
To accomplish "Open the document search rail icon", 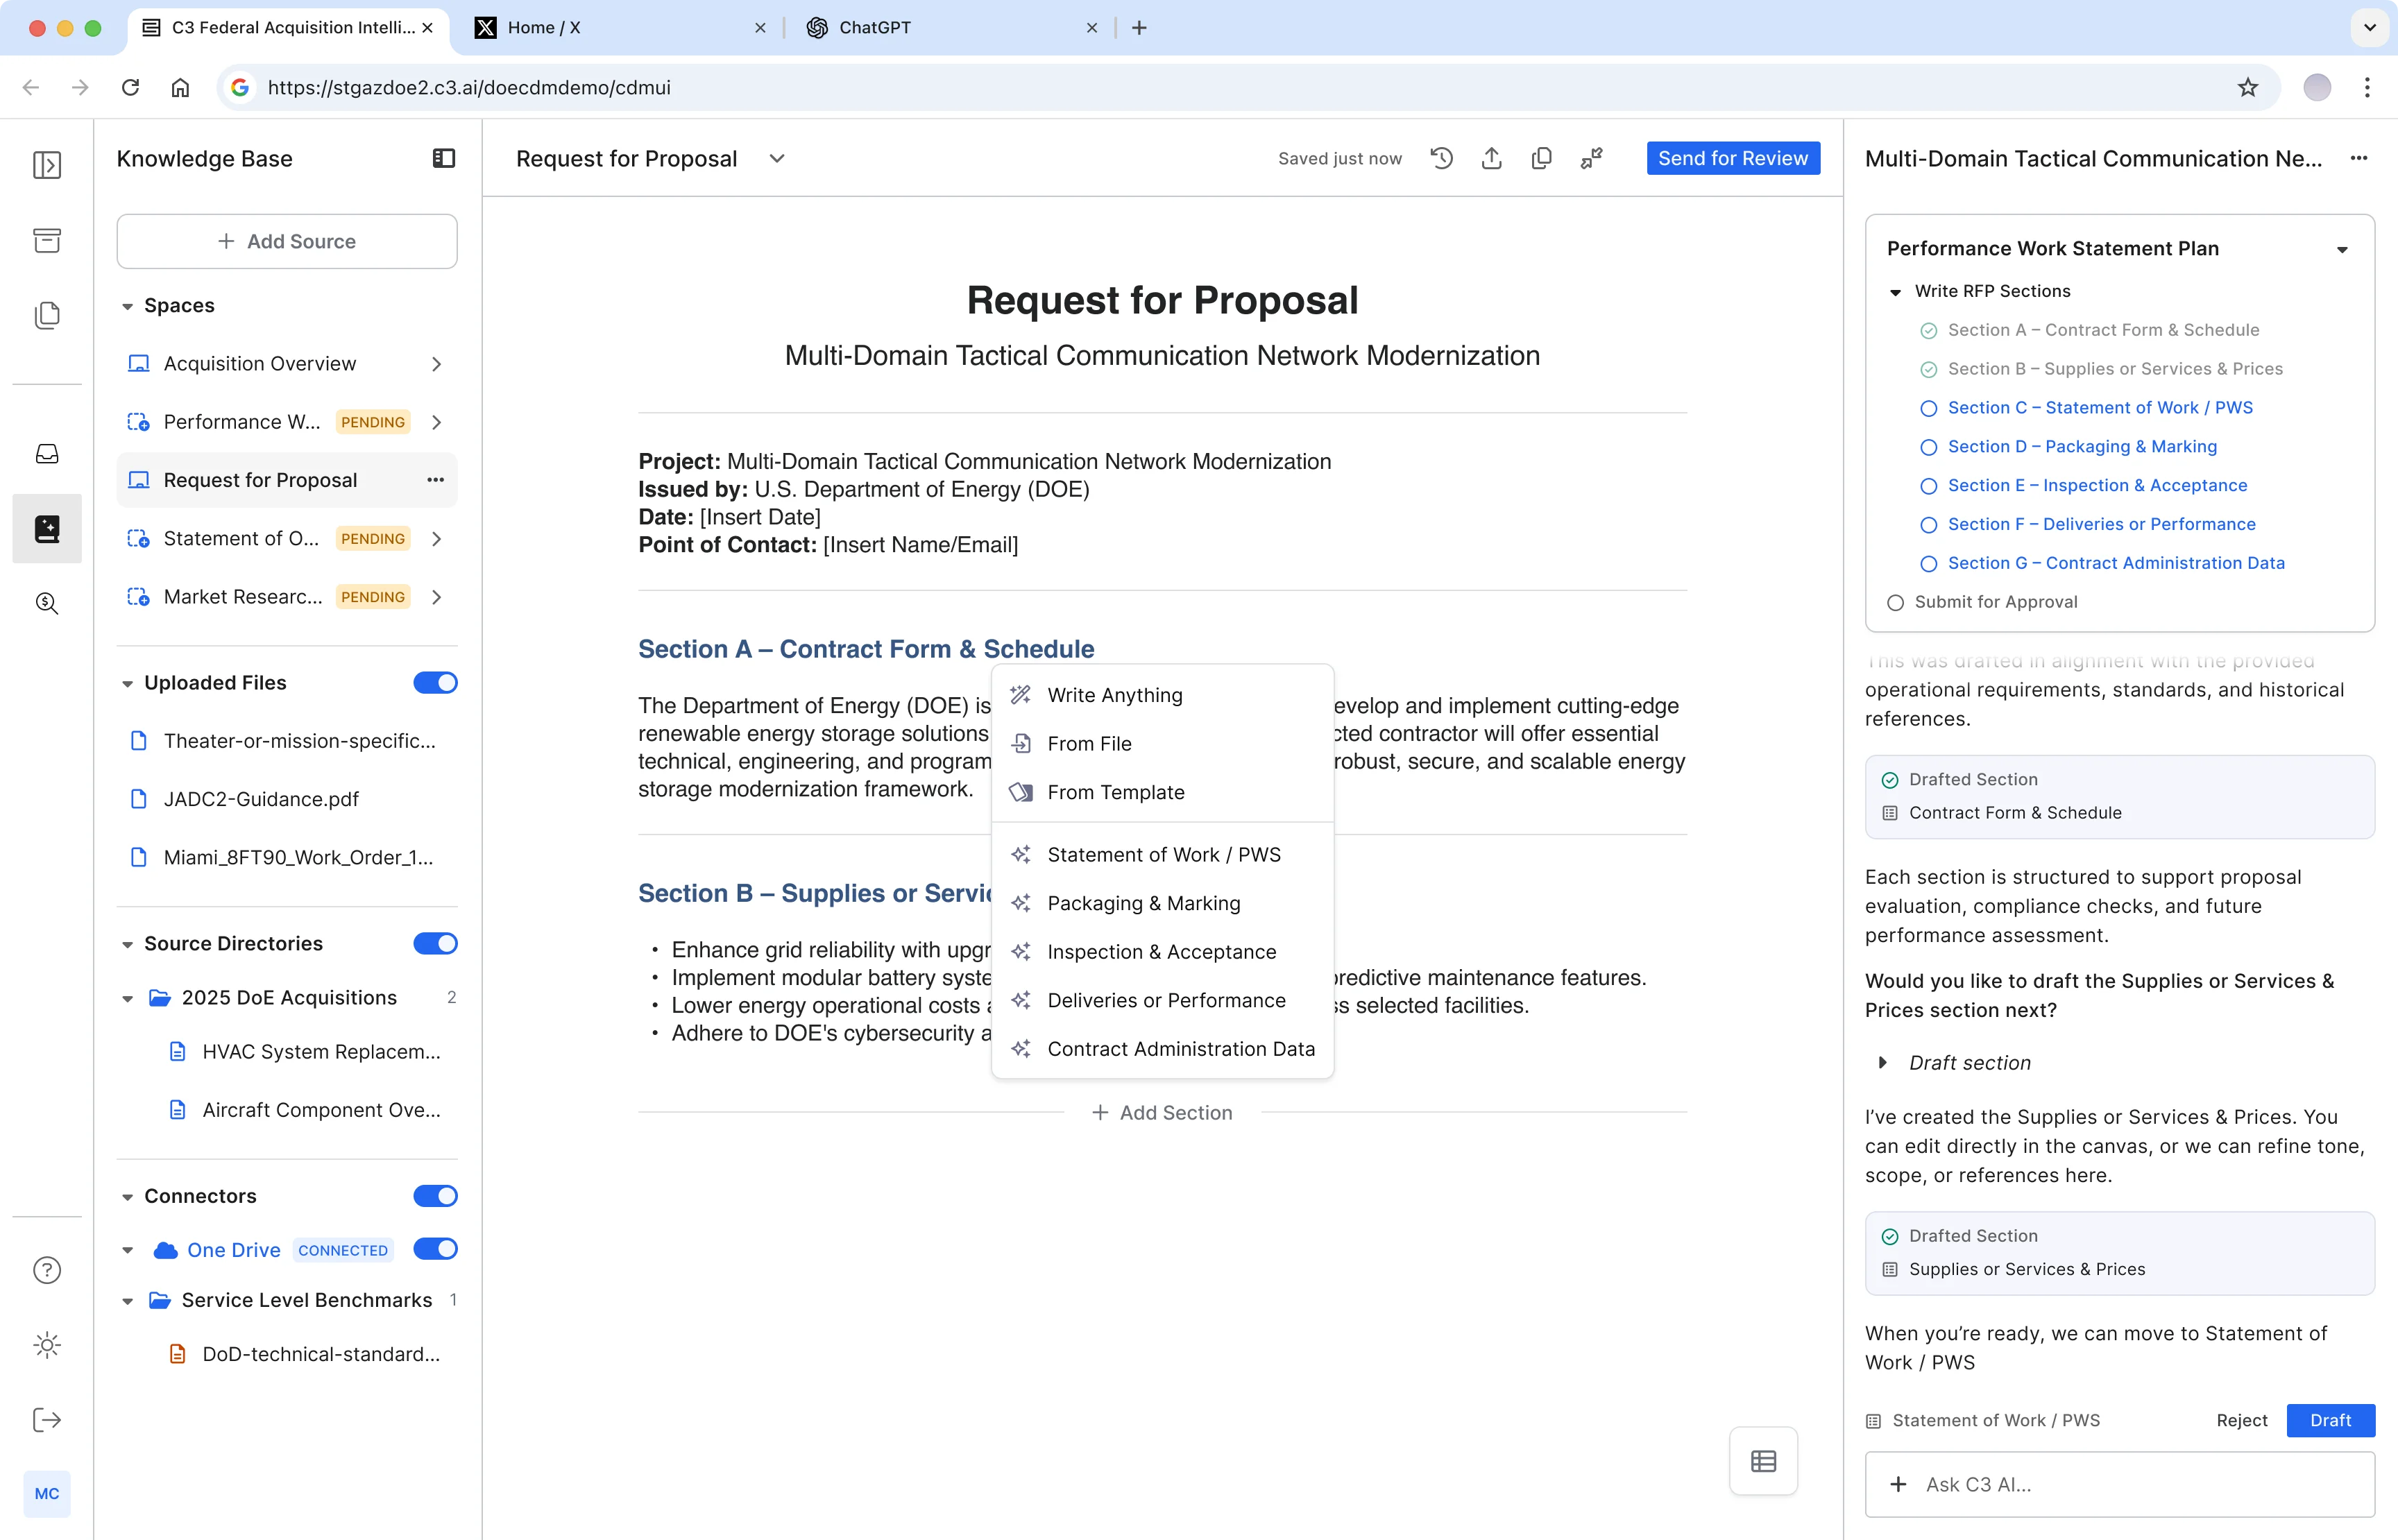I will 47,603.
